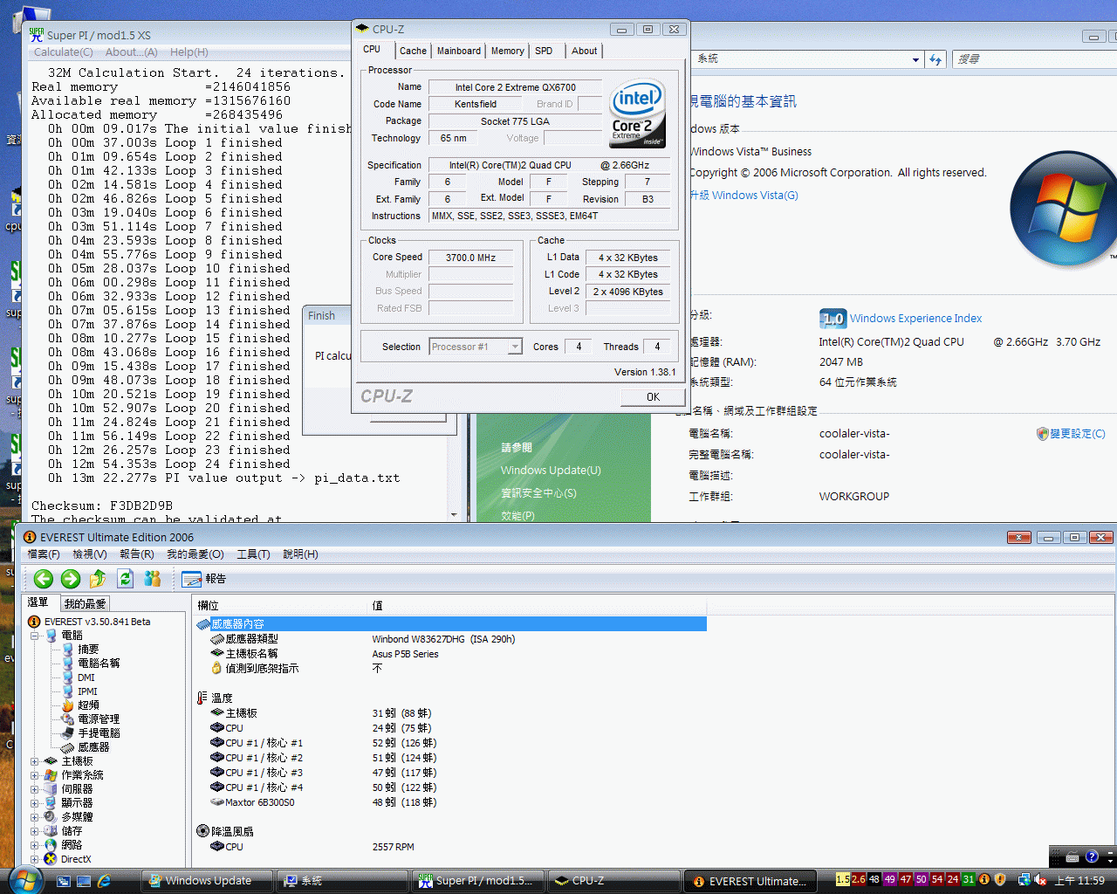Screen dimensions: 1117x894
Task: Switch to the Cache tab in CPU-Z
Action: click(x=413, y=51)
